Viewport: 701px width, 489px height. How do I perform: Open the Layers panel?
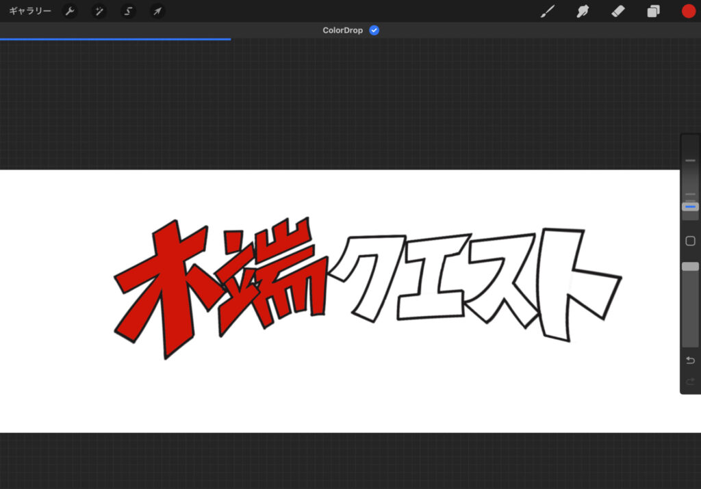(x=653, y=11)
